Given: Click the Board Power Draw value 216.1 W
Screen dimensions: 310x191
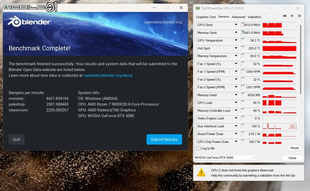Looking at the screenshot, I should coord(254,134).
